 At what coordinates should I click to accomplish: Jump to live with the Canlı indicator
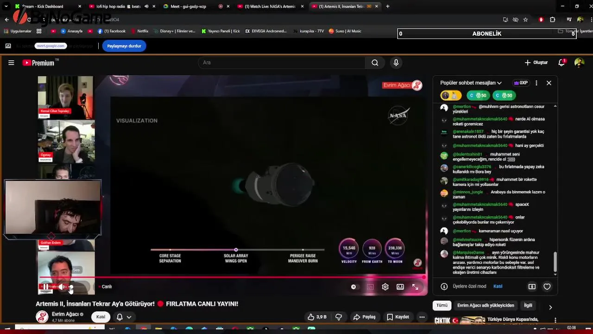click(105, 287)
